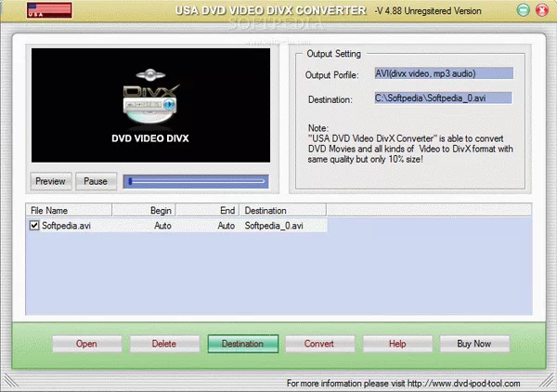
Task: Click the USA flag logo icon
Action: [49, 10]
